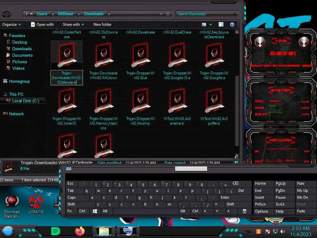Select Trojan-Dropper.Win32.MemoryInjector.a file icon

point(103,101)
